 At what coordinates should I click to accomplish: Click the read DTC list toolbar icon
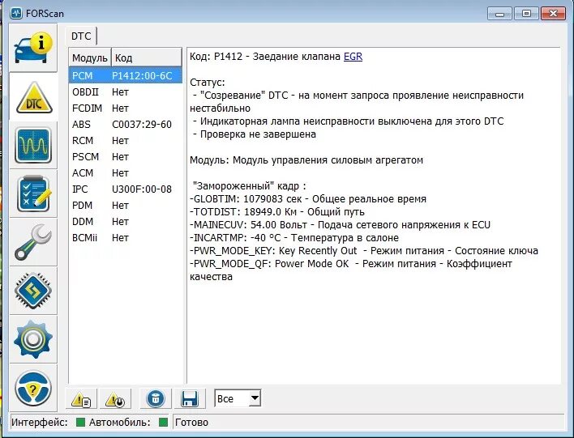[81, 399]
